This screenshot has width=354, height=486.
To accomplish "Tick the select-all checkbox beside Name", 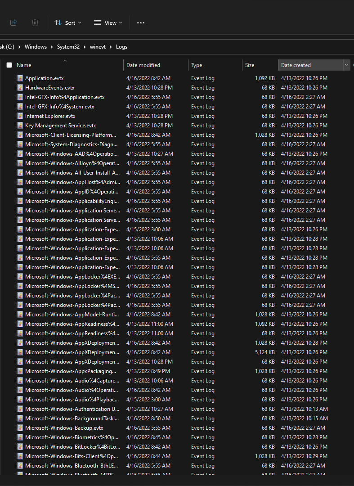I will (x=9, y=65).
